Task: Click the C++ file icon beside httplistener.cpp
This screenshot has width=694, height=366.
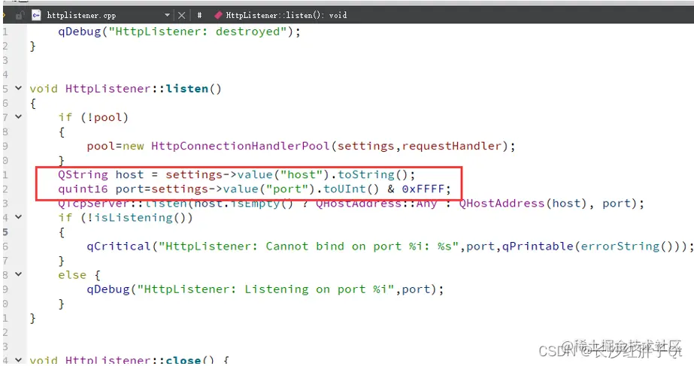Action: pos(36,15)
